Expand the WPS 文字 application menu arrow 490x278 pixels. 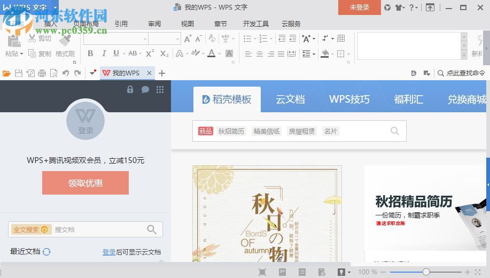(x=56, y=7)
